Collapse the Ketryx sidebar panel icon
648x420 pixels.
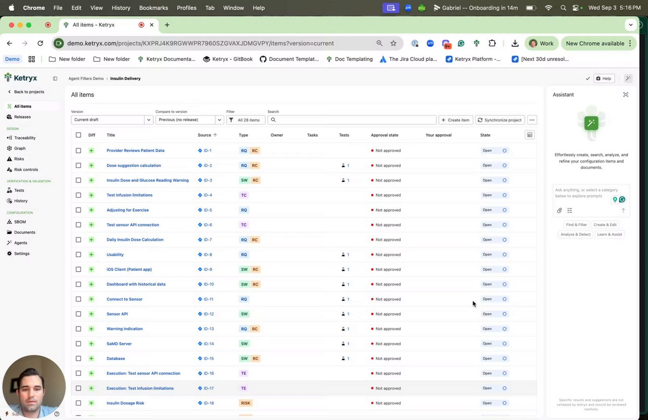[55, 78]
